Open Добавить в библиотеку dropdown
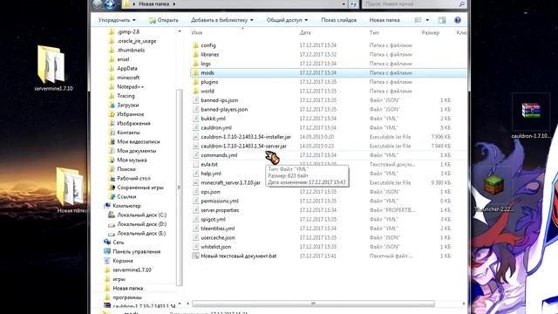 point(222,20)
